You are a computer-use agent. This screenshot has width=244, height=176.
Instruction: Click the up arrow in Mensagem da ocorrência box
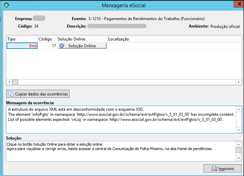coord(239,109)
